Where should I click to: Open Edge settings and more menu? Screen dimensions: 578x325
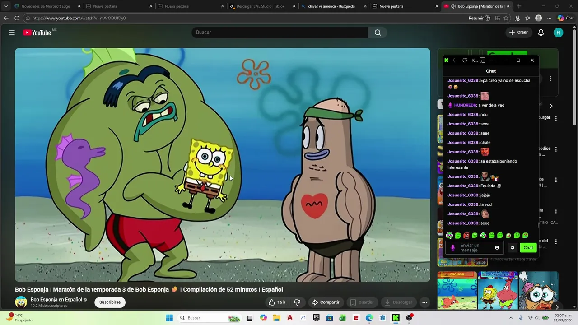pyautogui.click(x=549, y=18)
